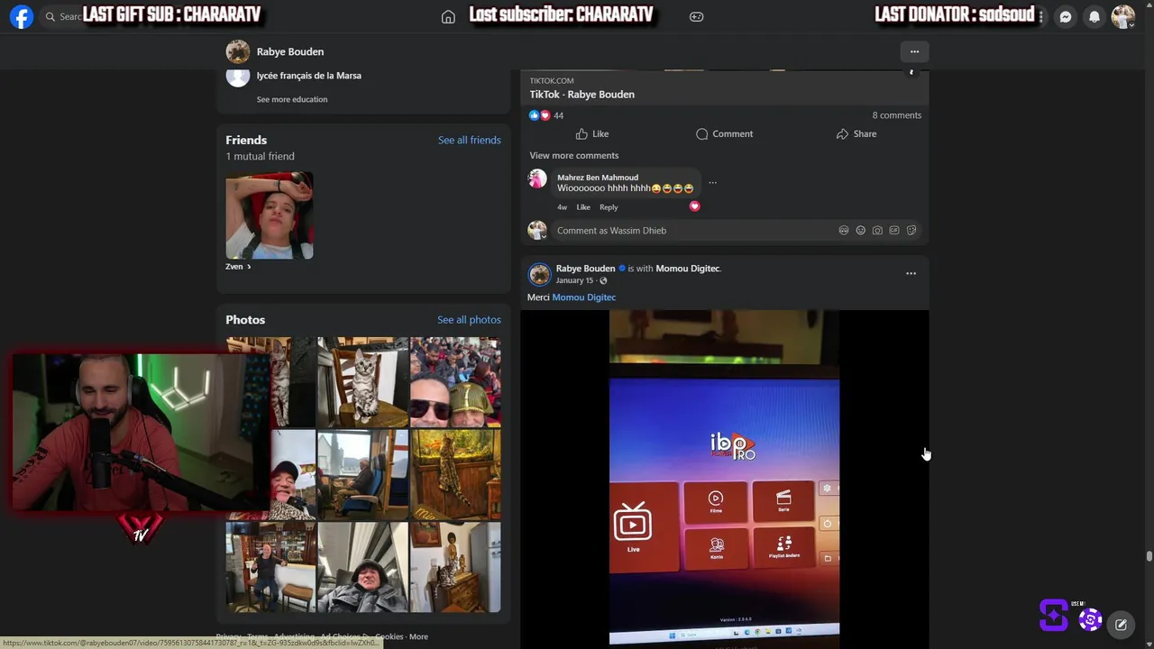Image resolution: width=1154 pixels, height=649 pixels.
Task: Open the Momou Digitec tagged page
Action: pos(687,269)
